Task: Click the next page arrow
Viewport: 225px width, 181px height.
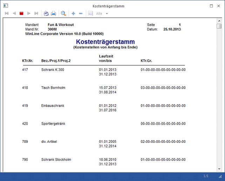Action: 29,13
